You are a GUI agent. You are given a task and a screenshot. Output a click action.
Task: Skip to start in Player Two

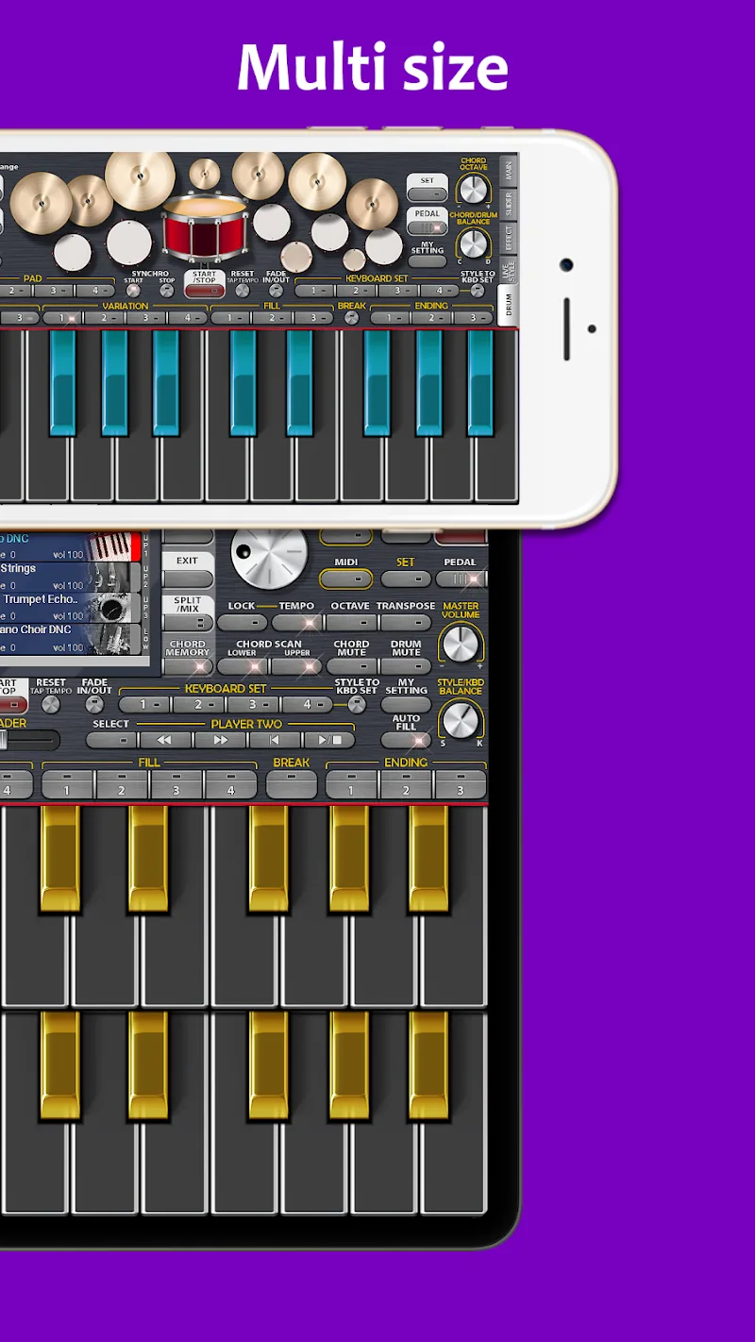click(x=275, y=741)
